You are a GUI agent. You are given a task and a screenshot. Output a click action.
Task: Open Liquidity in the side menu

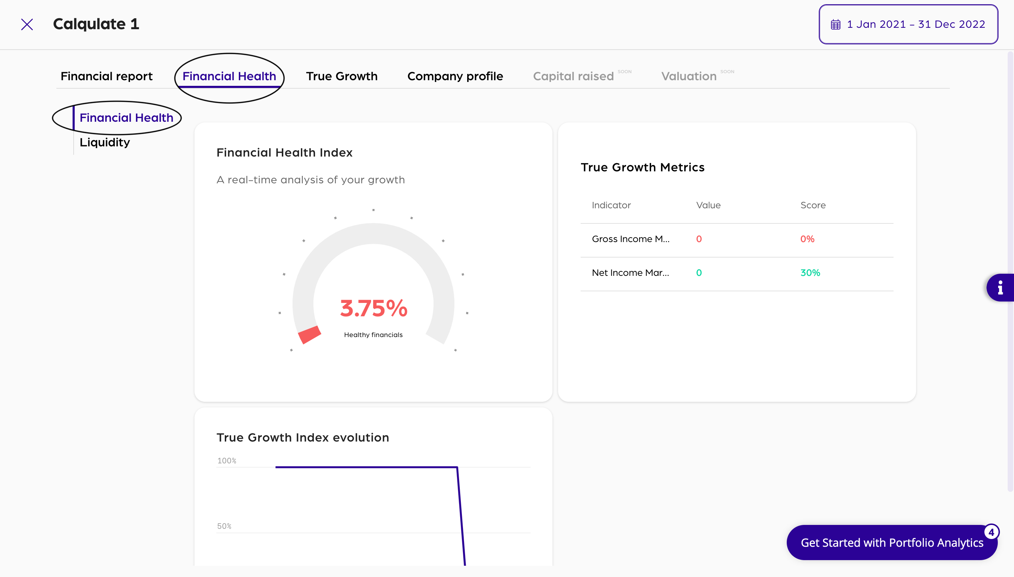pyautogui.click(x=105, y=142)
